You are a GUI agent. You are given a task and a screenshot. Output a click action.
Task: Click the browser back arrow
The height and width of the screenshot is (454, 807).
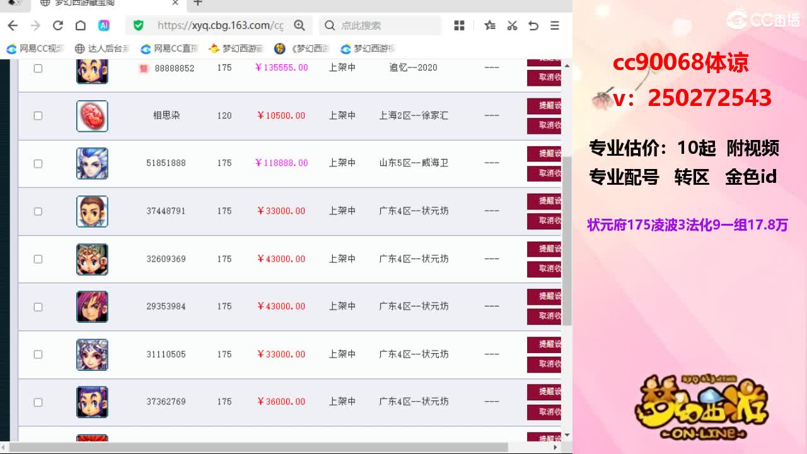pyautogui.click(x=13, y=25)
